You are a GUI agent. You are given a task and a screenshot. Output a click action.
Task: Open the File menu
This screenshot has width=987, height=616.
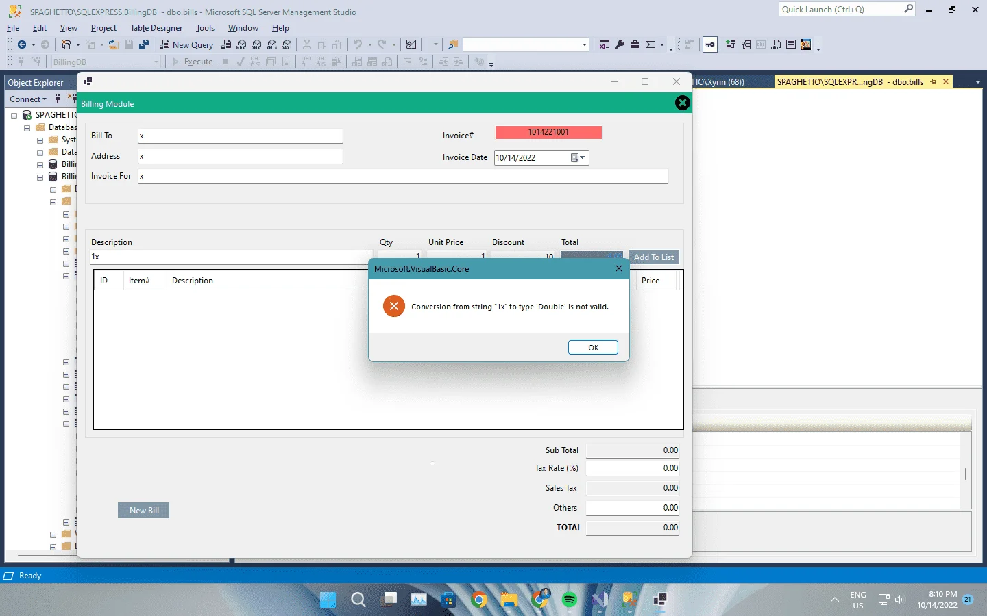pos(13,28)
